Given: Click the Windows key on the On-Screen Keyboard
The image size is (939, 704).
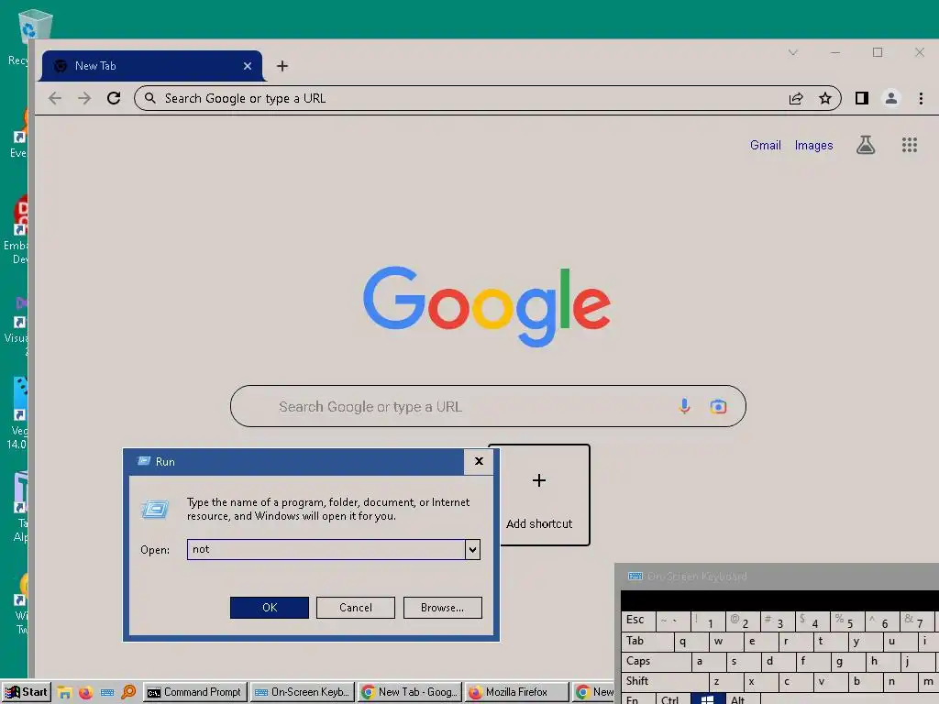Looking at the screenshot, I should [708, 698].
